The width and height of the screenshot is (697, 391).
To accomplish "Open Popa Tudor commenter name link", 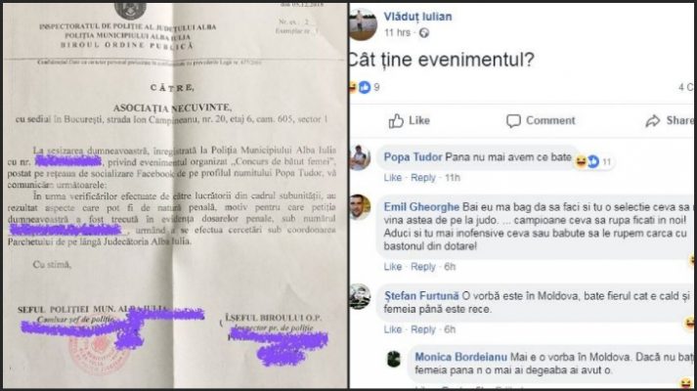I will [x=413, y=156].
